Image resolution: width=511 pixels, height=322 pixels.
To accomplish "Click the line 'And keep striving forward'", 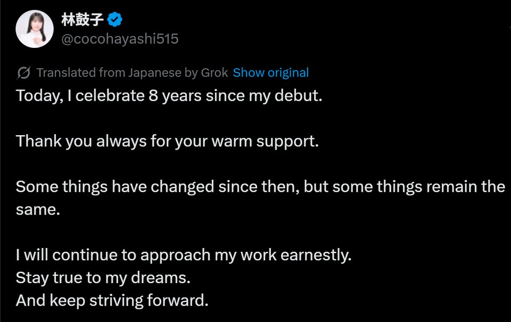I will click(x=112, y=300).
